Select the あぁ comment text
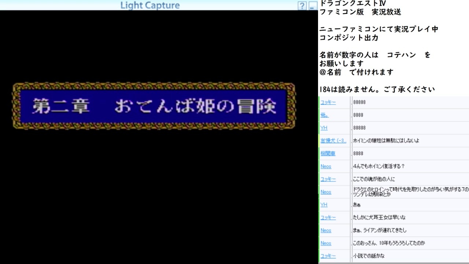The width and height of the screenshot is (469, 264). (x=357, y=205)
